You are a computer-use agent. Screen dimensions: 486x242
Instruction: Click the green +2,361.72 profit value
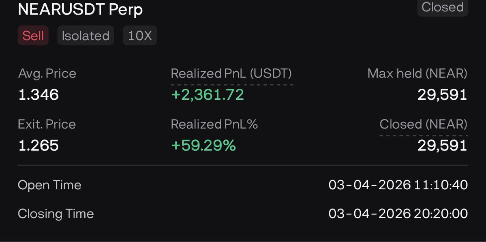point(208,95)
